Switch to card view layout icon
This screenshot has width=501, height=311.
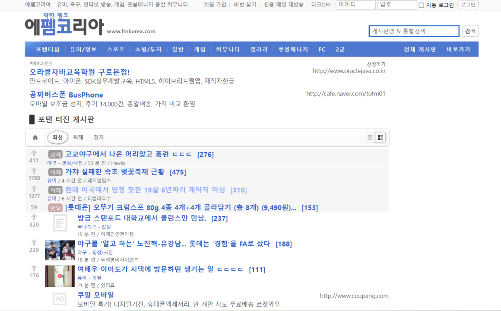pyautogui.click(x=381, y=136)
